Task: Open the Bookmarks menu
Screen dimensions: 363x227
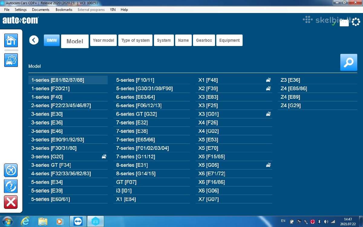Action: pos(64,10)
